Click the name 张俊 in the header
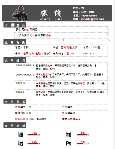The image size is (115, 149). 51,13
